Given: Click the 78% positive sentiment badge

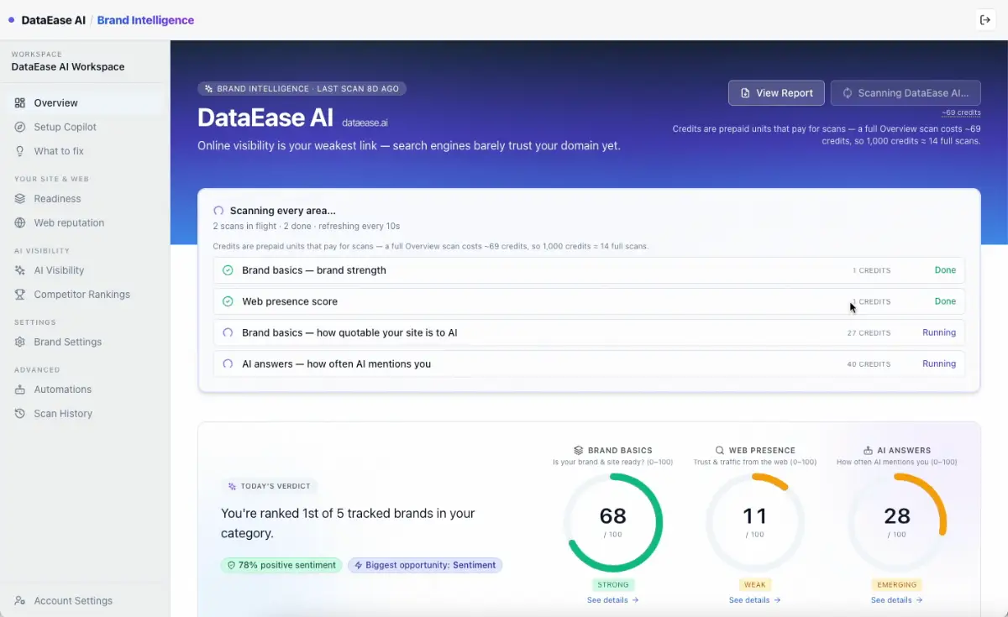Looking at the screenshot, I should point(281,566).
